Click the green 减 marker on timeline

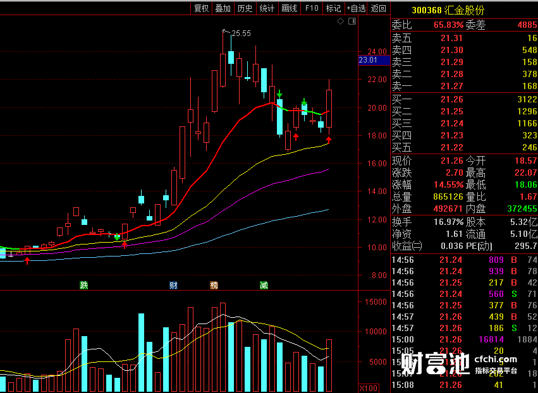coord(264,285)
